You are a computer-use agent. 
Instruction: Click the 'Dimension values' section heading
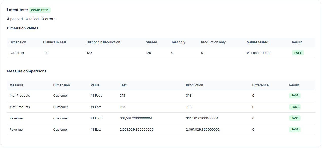point(23,28)
